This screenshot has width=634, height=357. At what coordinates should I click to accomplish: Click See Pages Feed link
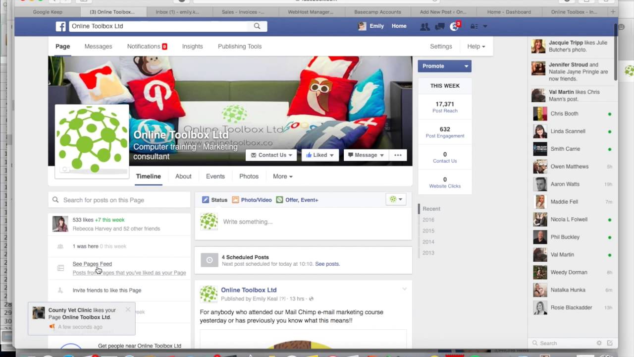[92, 264]
